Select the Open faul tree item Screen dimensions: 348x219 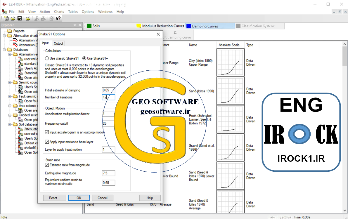coord(28,101)
